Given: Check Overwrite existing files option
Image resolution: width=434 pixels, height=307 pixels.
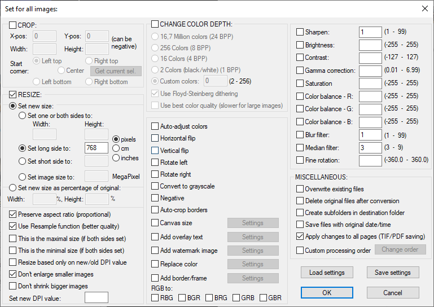Looking at the screenshot, I should [x=300, y=189].
